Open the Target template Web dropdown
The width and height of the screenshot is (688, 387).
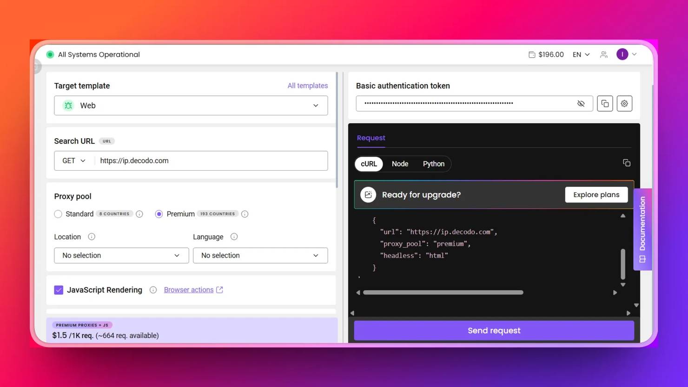pos(191,106)
